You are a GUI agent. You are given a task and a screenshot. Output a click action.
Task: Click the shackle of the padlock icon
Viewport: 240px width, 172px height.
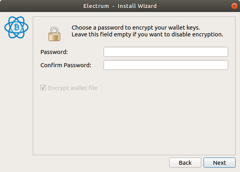pyautogui.click(x=55, y=30)
